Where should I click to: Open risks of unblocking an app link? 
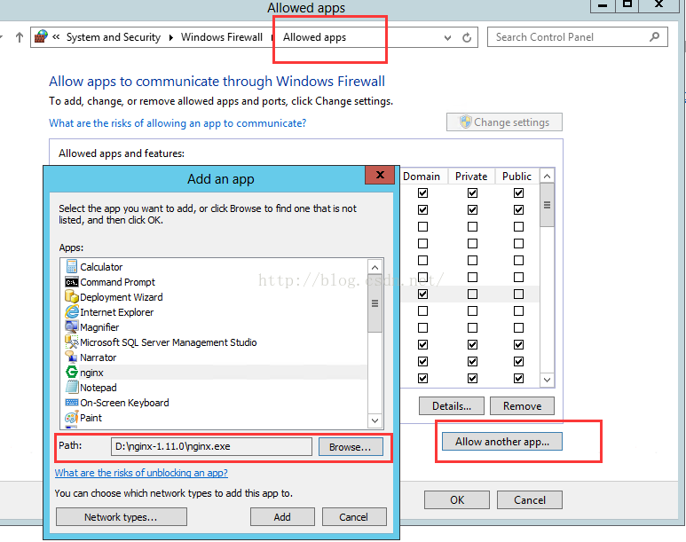click(141, 473)
